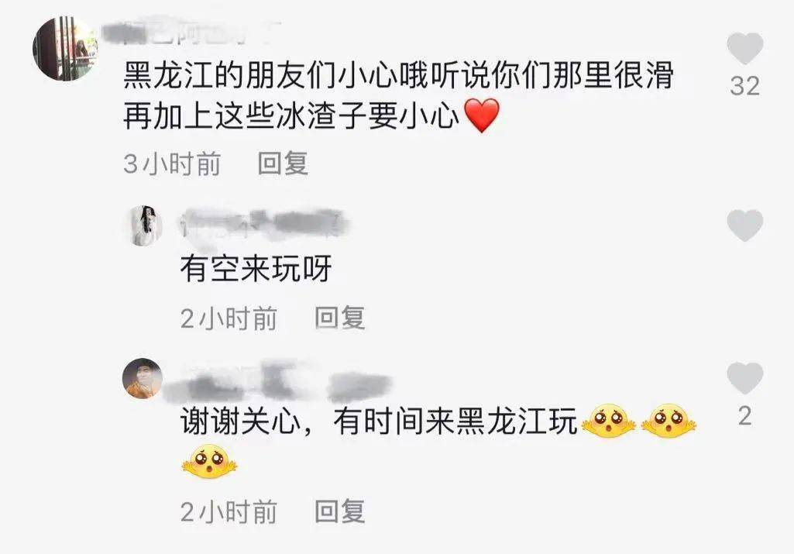The width and height of the screenshot is (794, 554).
Task: Open the blurred username of the top commenter
Action: tap(191, 33)
